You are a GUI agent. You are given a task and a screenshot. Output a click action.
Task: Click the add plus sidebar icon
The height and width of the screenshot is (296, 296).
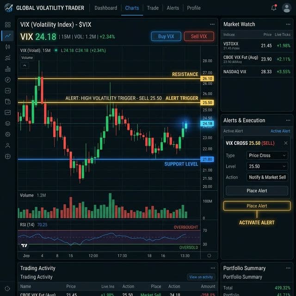8,156
